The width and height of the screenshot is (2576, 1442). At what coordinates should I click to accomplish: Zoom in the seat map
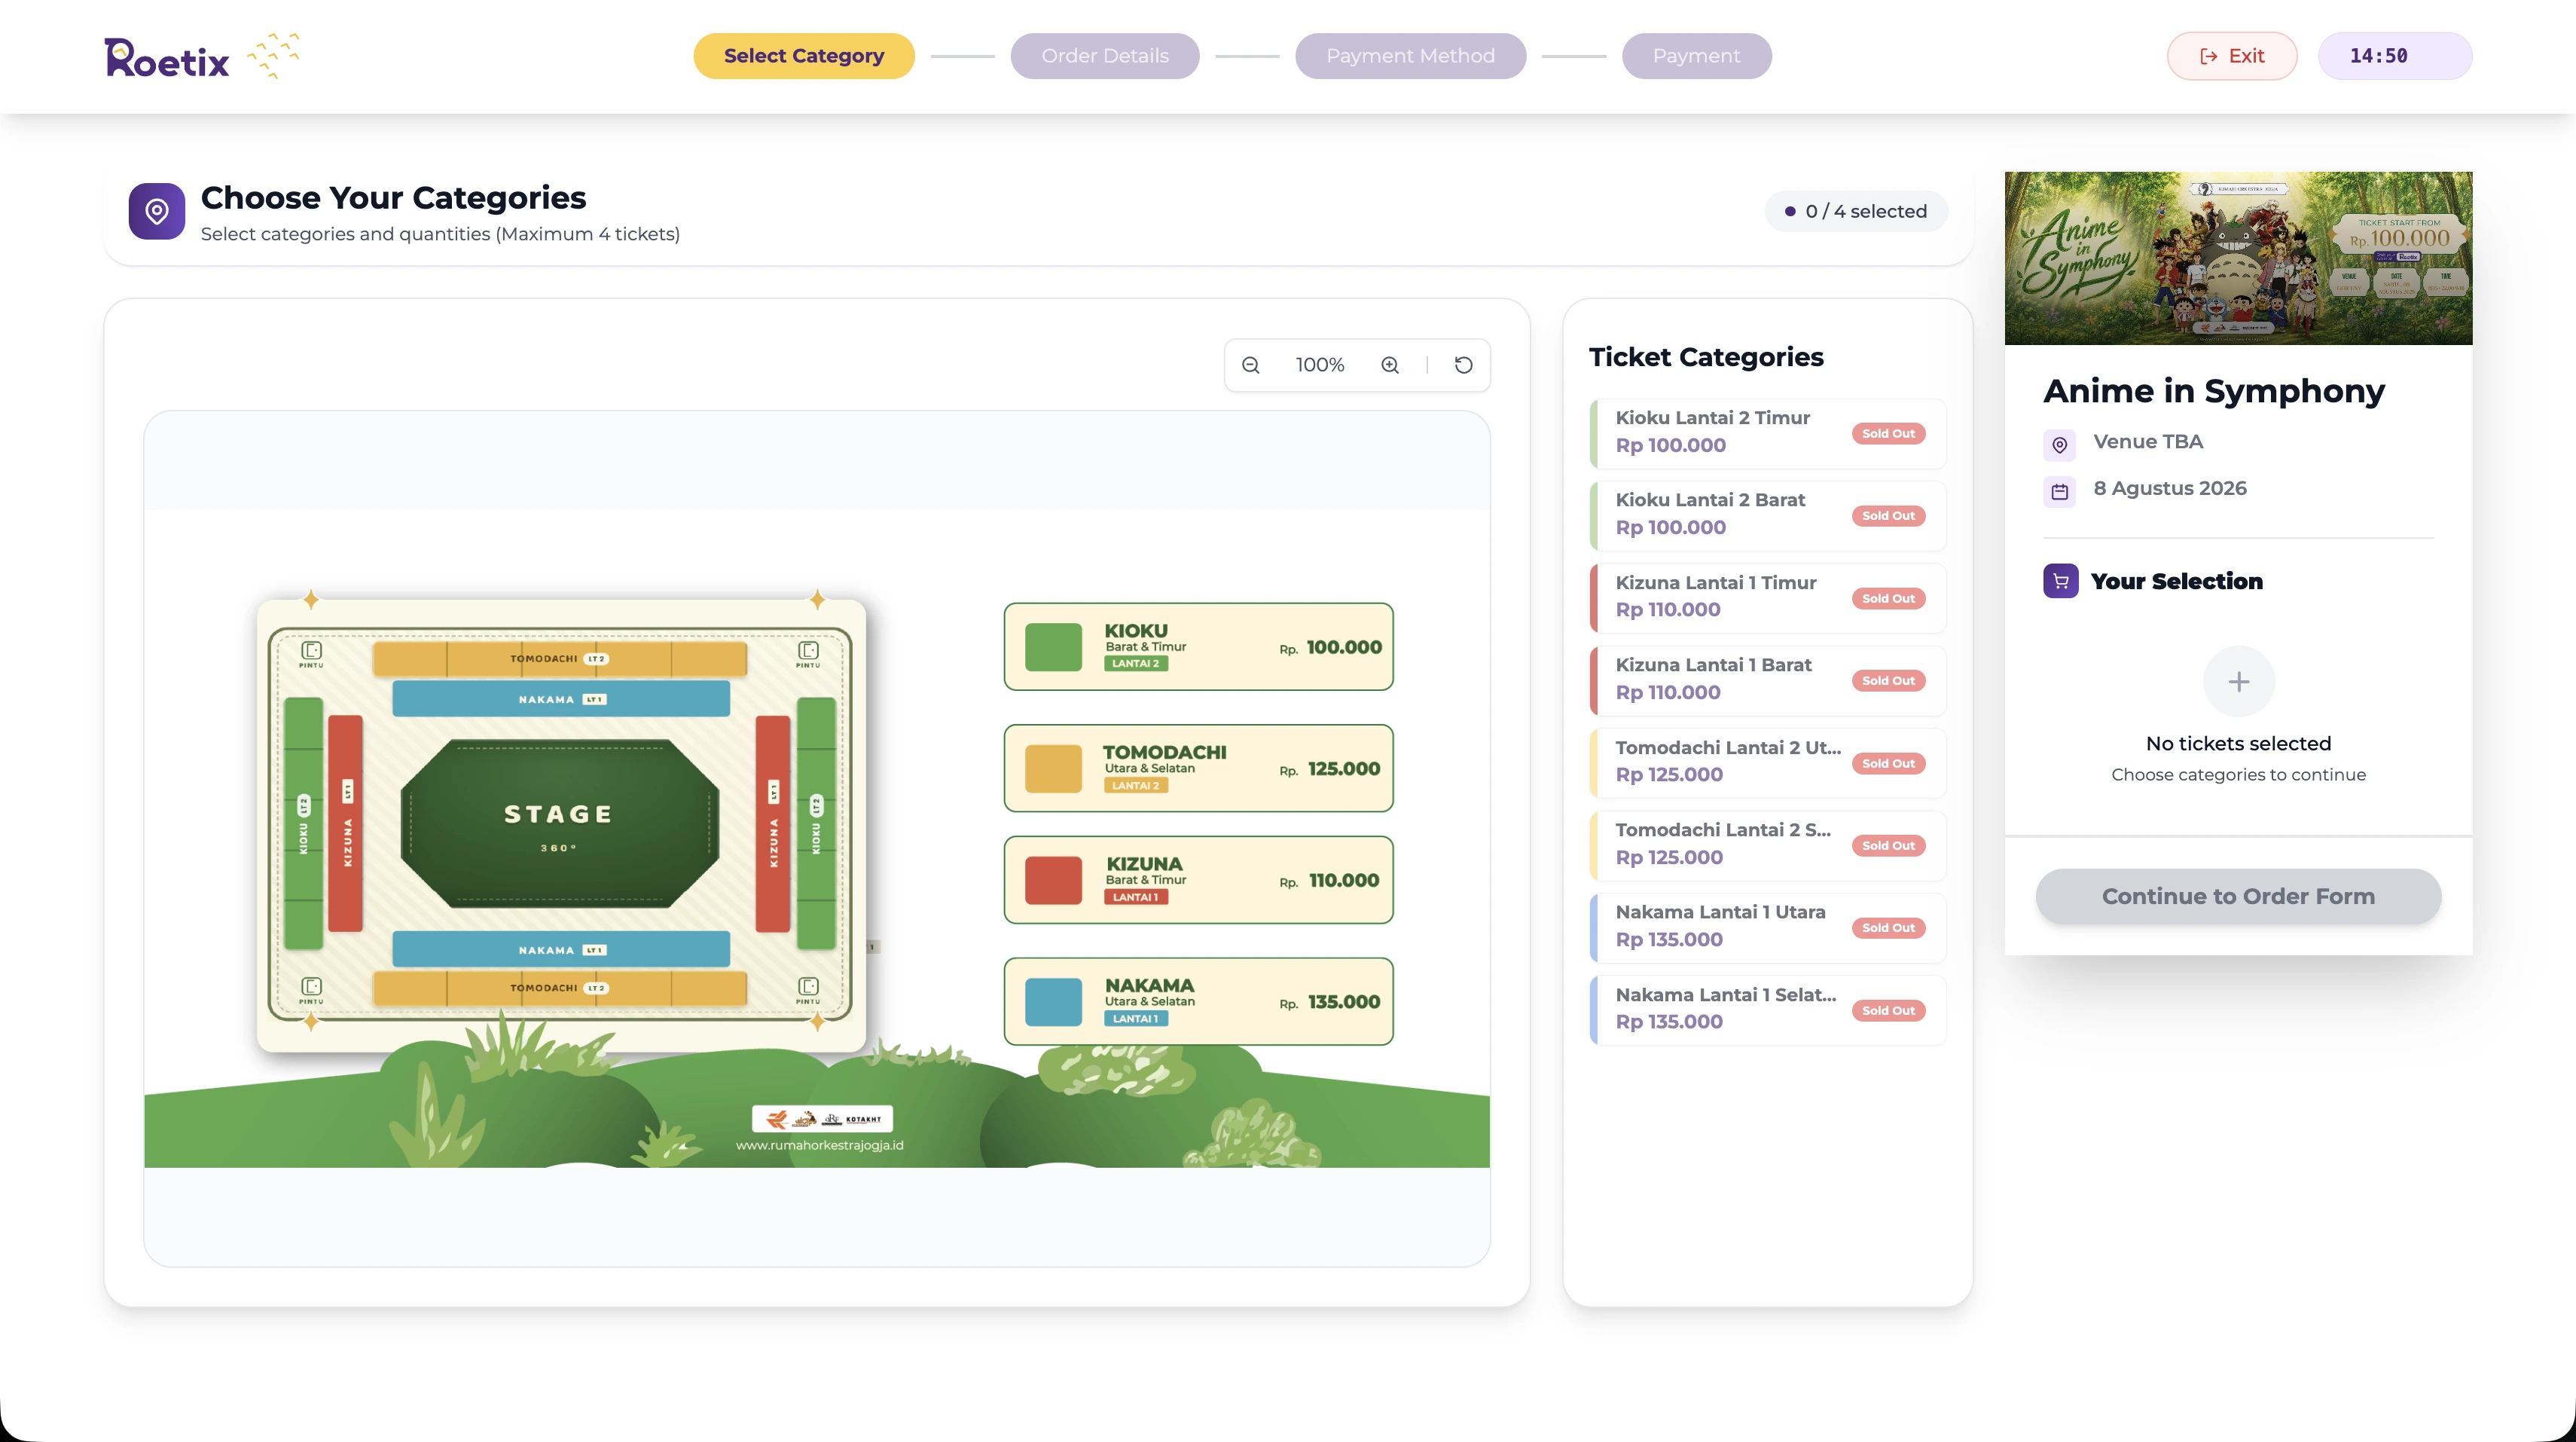[x=1390, y=365]
